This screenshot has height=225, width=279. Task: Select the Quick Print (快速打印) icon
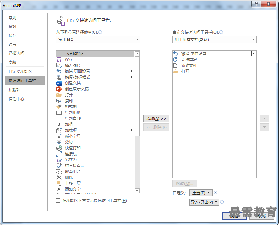click(x=59, y=148)
